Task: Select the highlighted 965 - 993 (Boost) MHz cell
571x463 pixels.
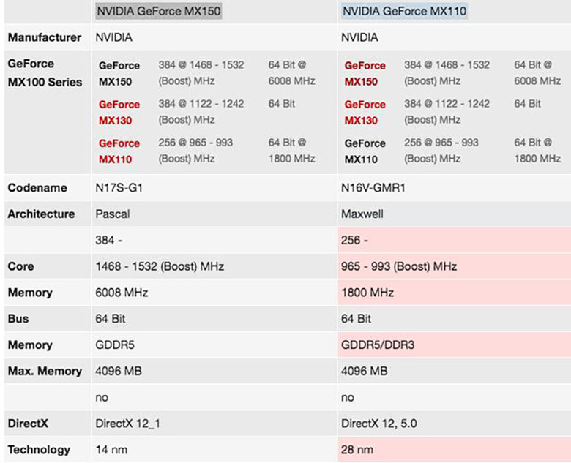Action: [x=399, y=266]
